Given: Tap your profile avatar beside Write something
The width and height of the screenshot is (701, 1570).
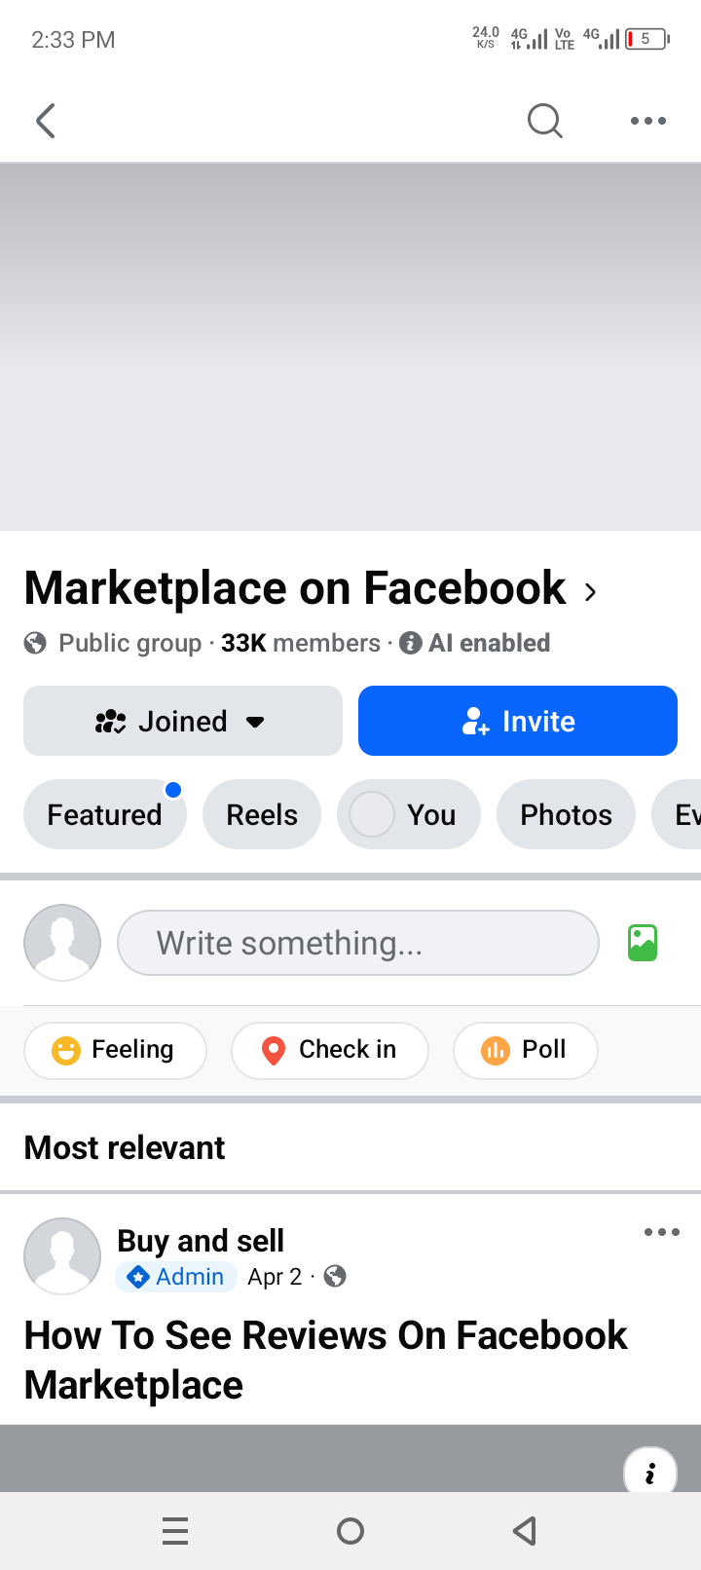Looking at the screenshot, I should point(62,943).
